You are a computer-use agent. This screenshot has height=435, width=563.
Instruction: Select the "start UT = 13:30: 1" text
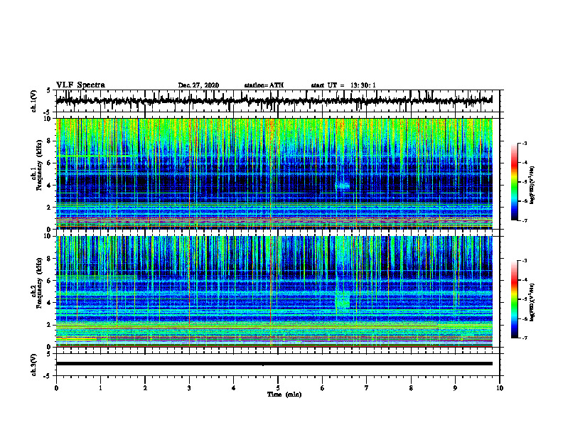343,85
